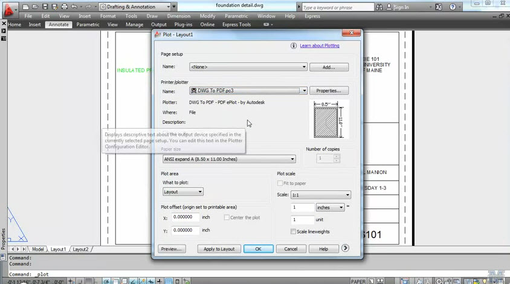Click the keyword search box
510x284 pixels.
[x=338, y=7]
